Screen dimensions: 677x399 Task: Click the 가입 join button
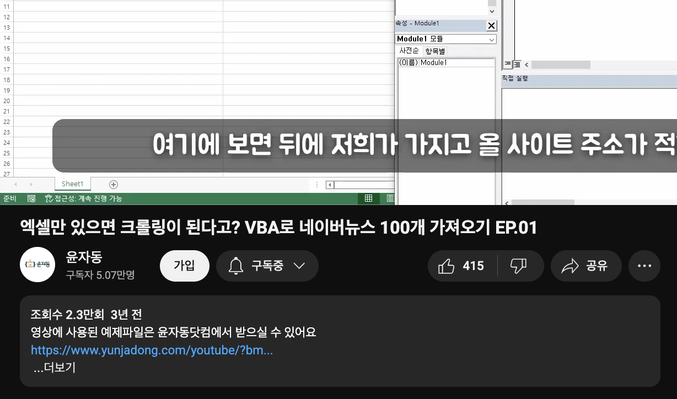tap(185, 266)
